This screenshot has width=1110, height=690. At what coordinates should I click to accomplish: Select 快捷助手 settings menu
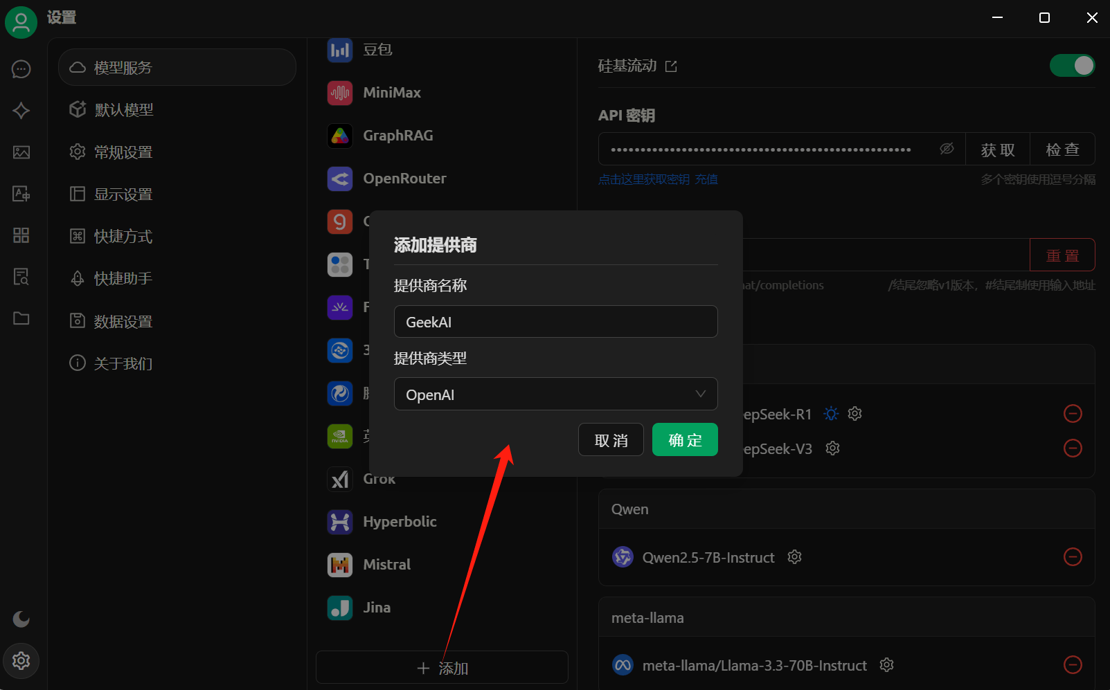point(177,278)
